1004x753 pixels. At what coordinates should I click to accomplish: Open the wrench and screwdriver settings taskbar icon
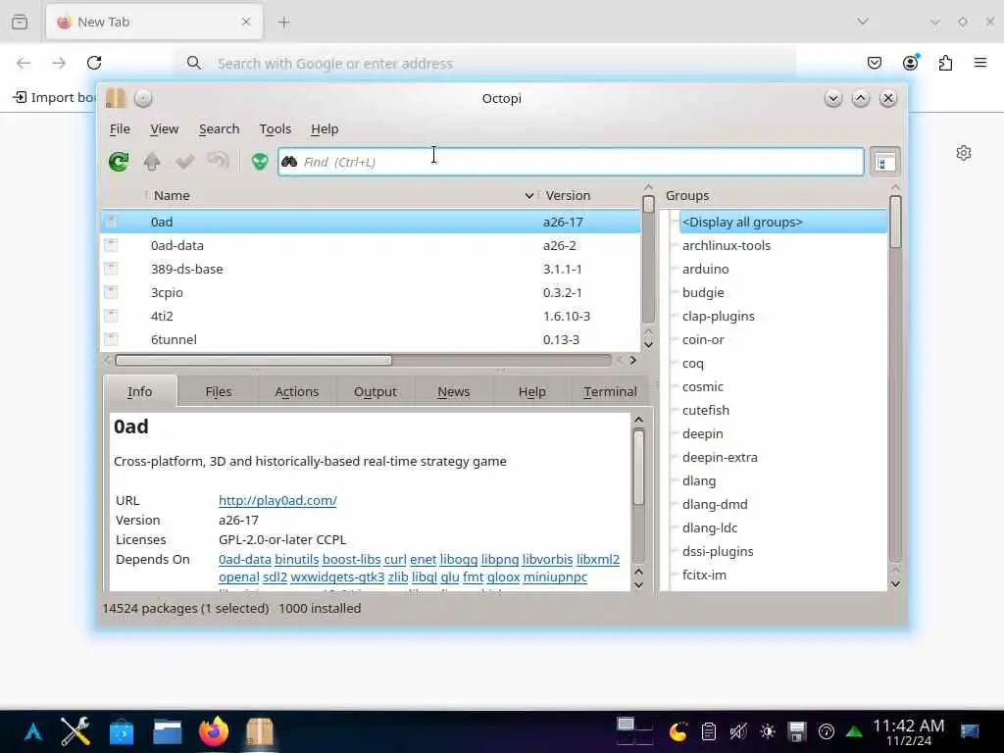tap(75, 731)
